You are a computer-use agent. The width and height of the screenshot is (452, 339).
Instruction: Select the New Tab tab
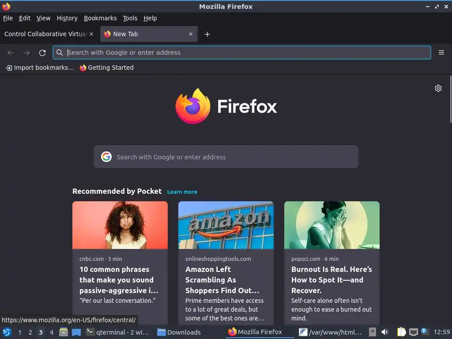(149, 34)
